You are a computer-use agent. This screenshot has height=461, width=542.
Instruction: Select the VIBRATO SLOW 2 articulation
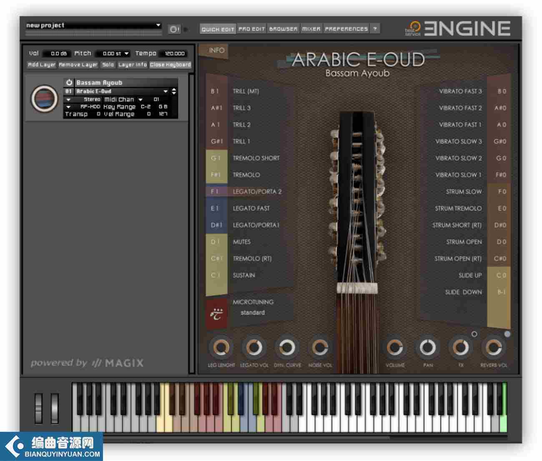(459, 158)
